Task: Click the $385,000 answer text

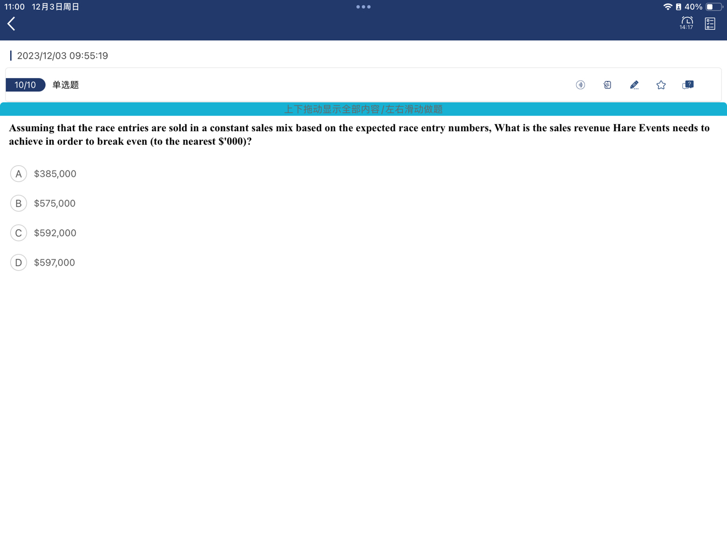Action: (x=55, y=174)
